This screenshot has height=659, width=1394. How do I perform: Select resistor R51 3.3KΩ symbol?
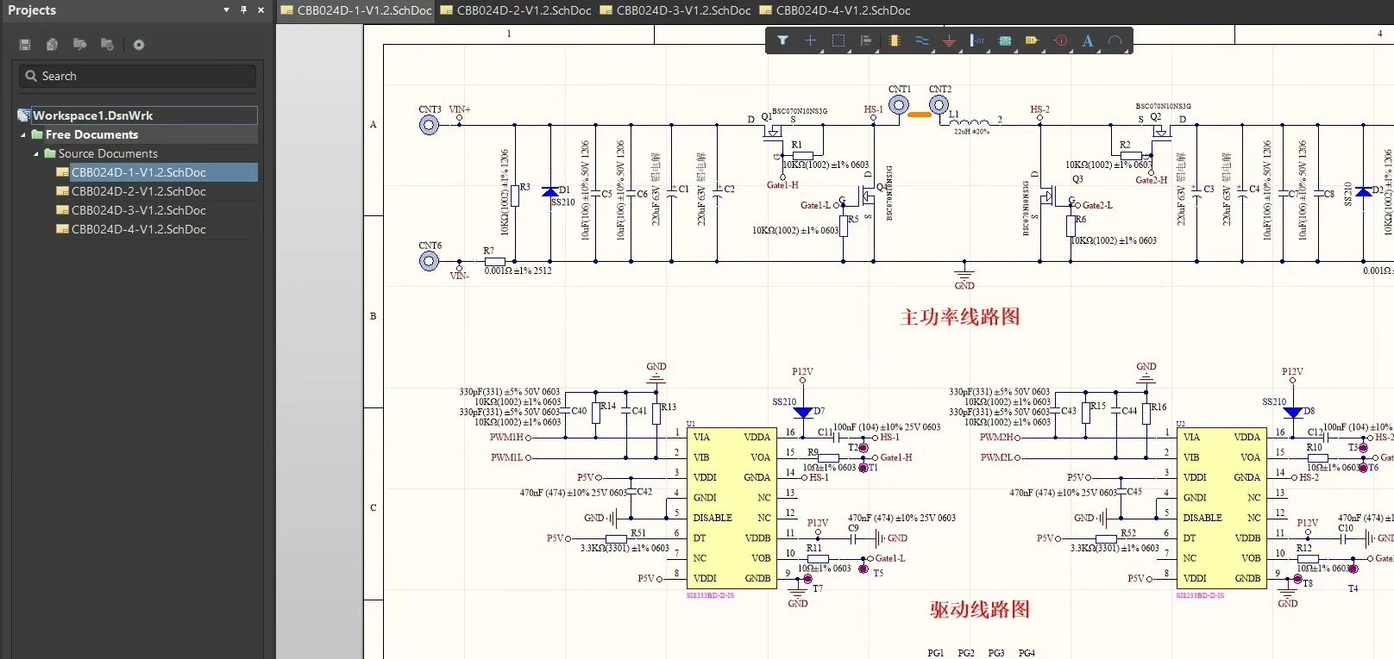pos(616,538)
